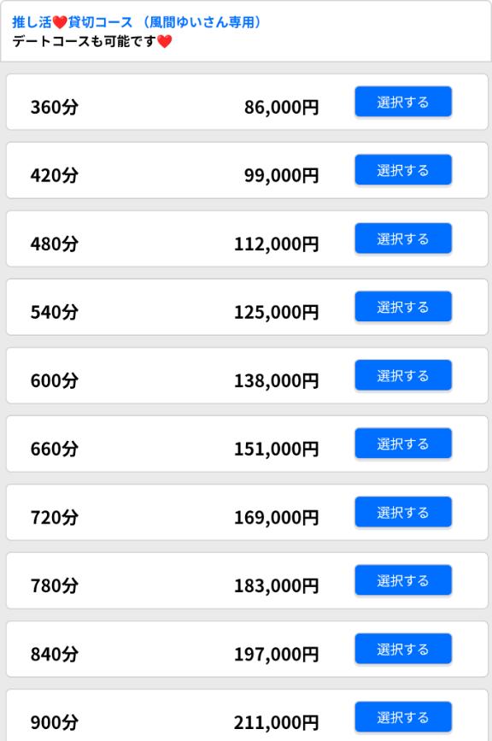Screen dimensions: 492x741
Task: Click the 86,000円 price text
Action: coord(281,108)
